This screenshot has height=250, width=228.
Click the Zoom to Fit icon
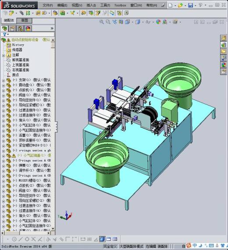point(101,22)
